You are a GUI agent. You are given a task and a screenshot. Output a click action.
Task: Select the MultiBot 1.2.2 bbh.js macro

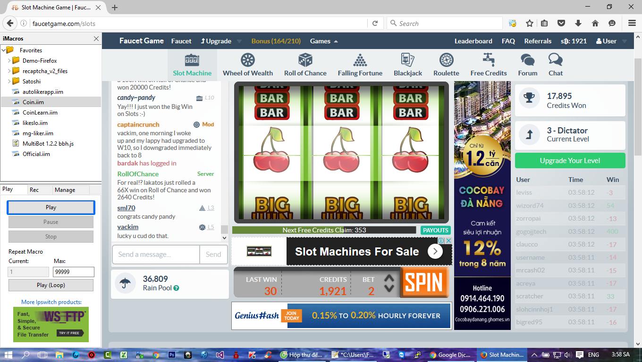[x=48, y=143]
